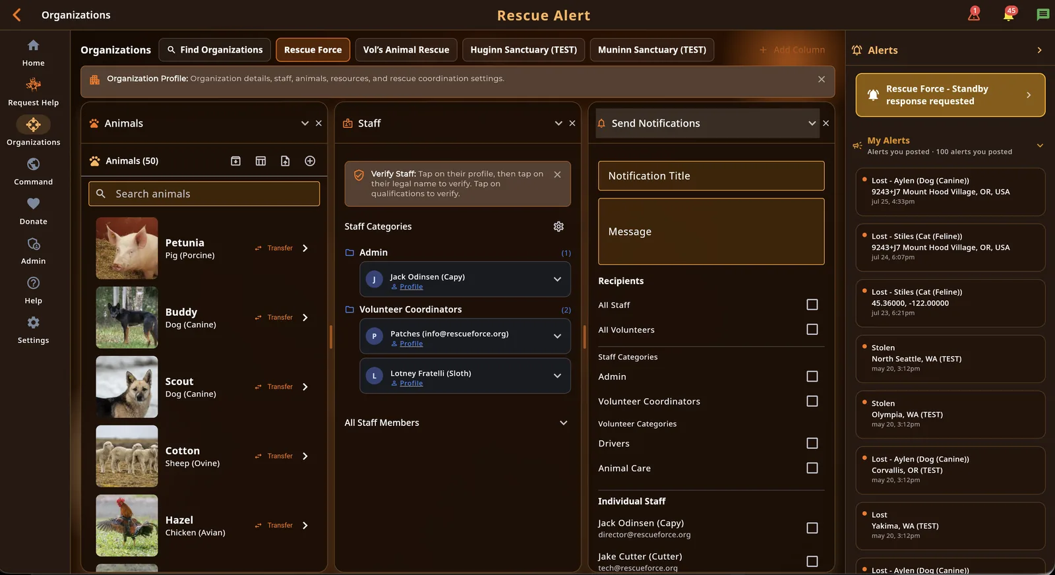The height and width of the screenshot is (575, 1055).
Task: Select Jake Cutter (Cutter) recipient checkbox
Action: click(x=812, y=561)
